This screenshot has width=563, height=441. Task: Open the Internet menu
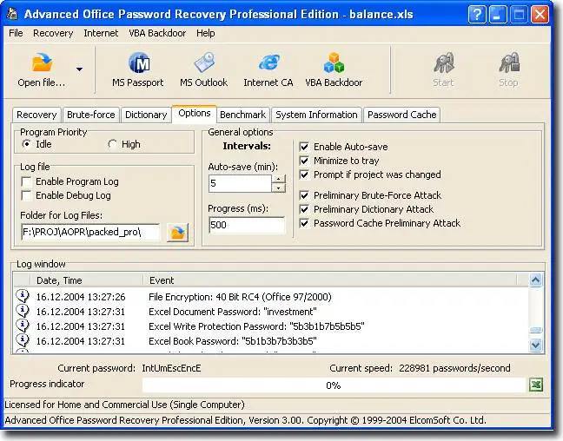pyautogui.click(x=101, y=33)
